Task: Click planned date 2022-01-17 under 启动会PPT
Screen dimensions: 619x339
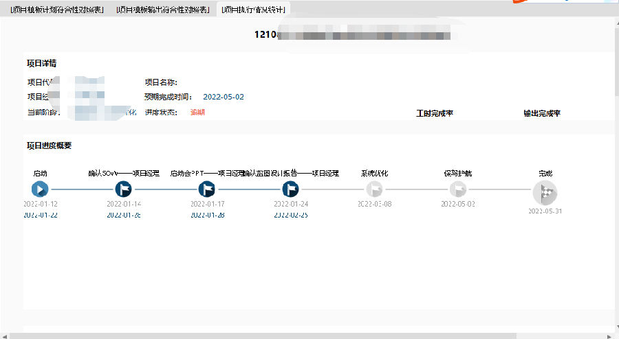Action: (x=208, y=204)
